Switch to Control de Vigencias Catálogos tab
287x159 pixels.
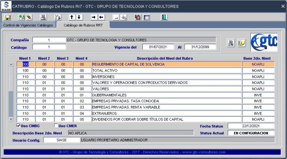[28, 25]
